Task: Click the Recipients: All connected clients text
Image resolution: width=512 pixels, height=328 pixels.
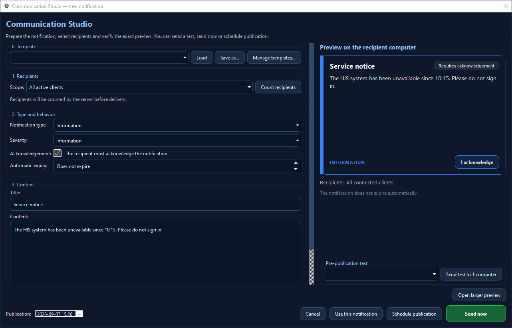Action: (357, 182)
